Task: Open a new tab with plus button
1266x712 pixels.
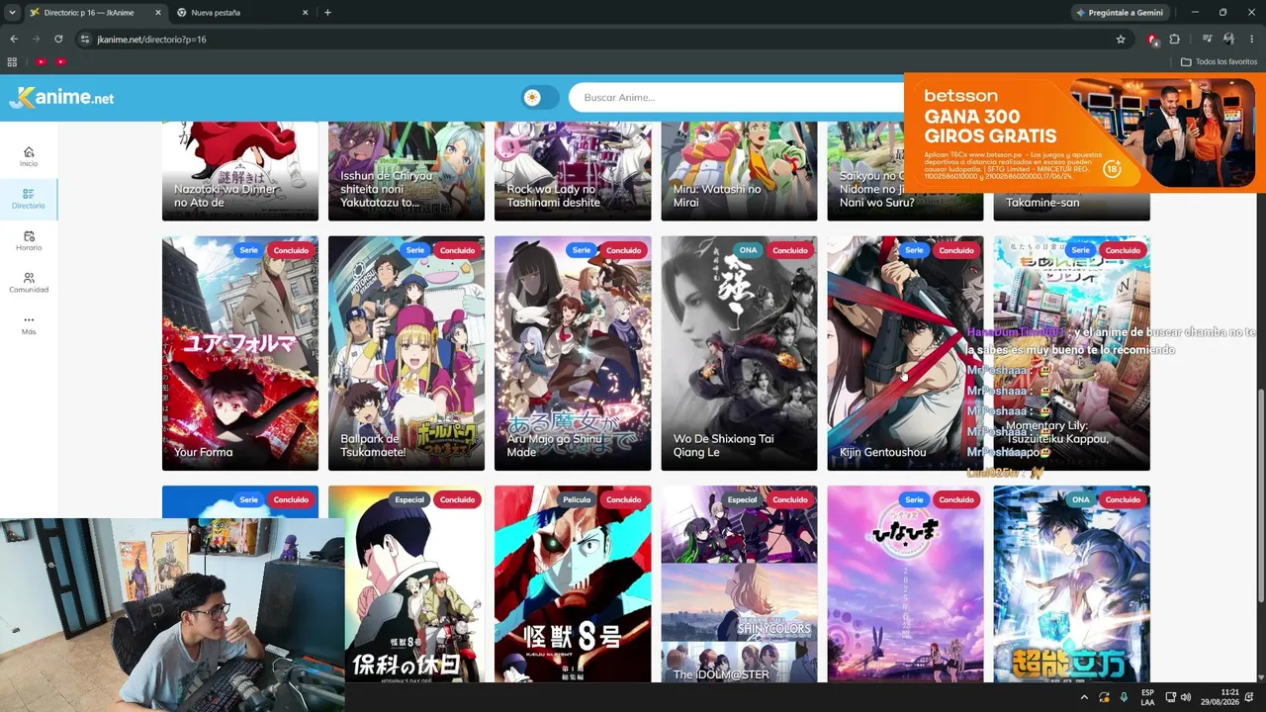Action: click(x=328, y=13)
